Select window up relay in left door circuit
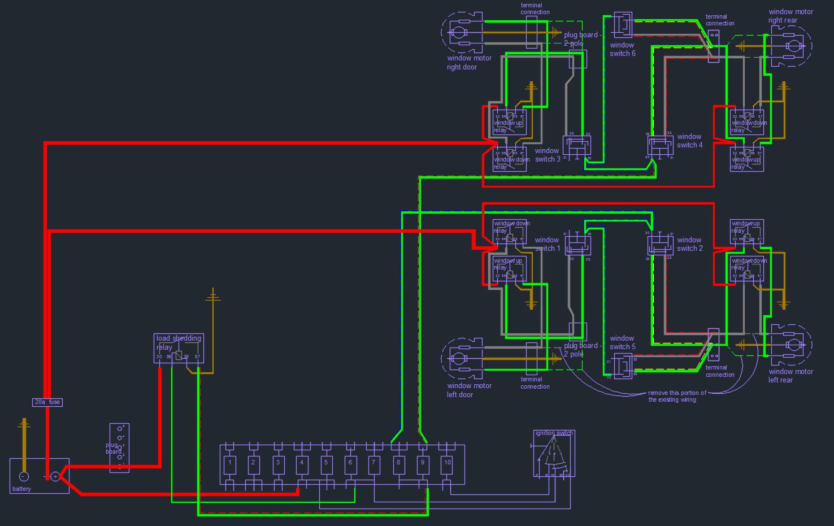Image resolution: width=834 pixels, height=526 pixels. click(510, 269)
